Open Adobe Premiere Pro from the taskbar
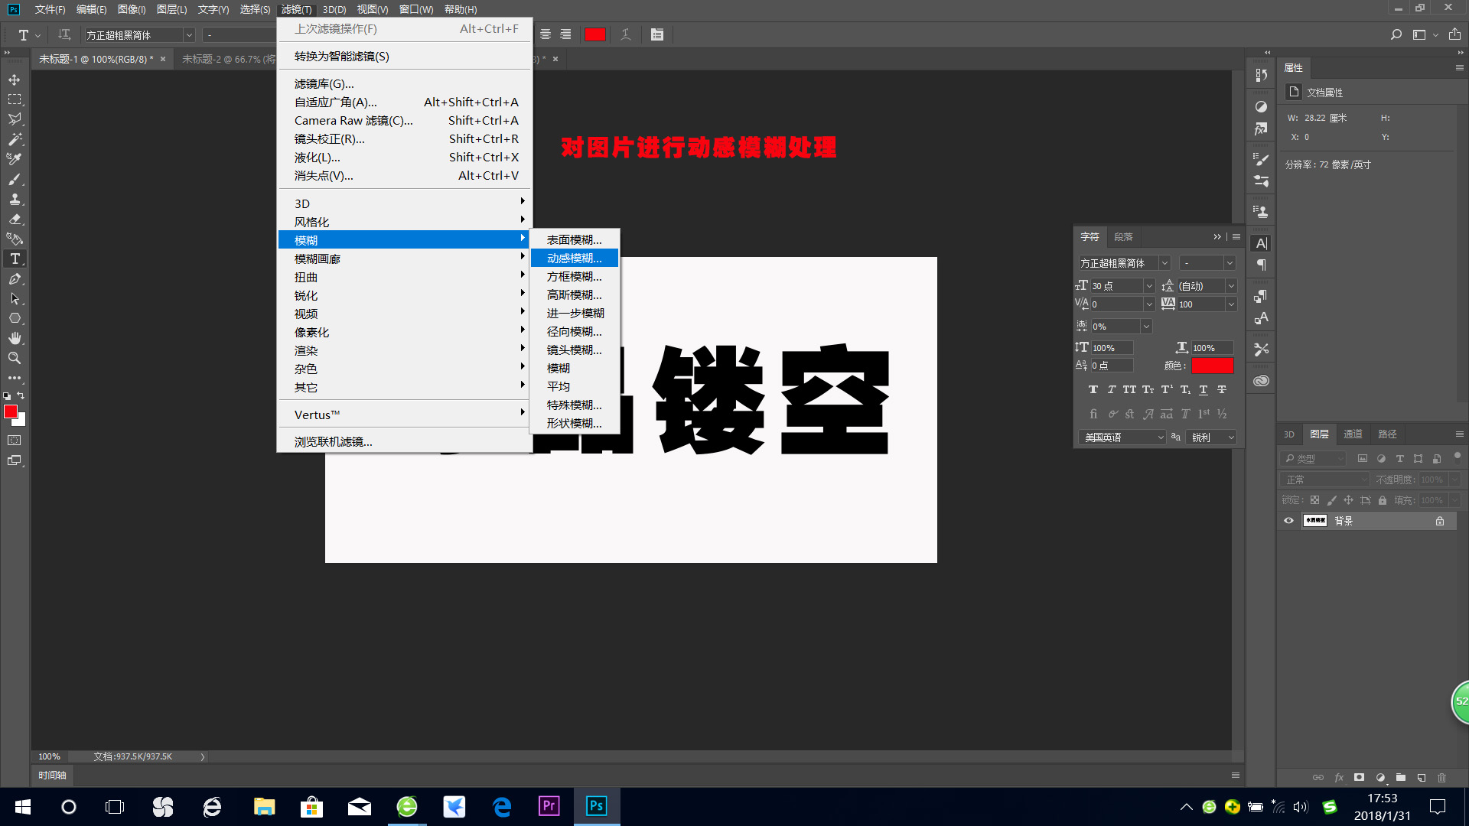 pyautogui.click(x=549, y=806)
